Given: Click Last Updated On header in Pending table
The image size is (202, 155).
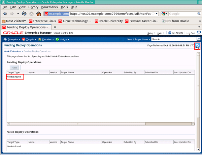Looking at the screenshot, I should tap(184, 72).
